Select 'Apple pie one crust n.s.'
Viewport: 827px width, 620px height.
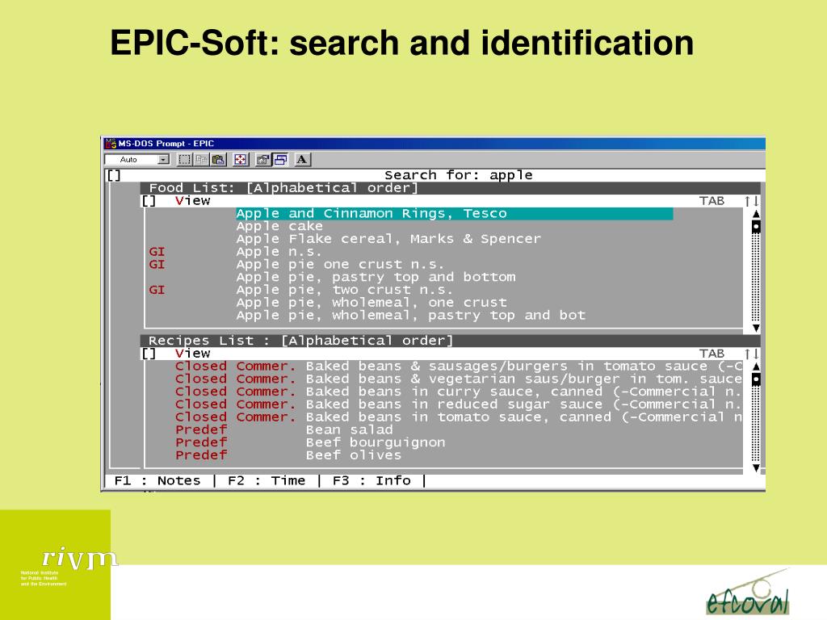click(340, 264)
